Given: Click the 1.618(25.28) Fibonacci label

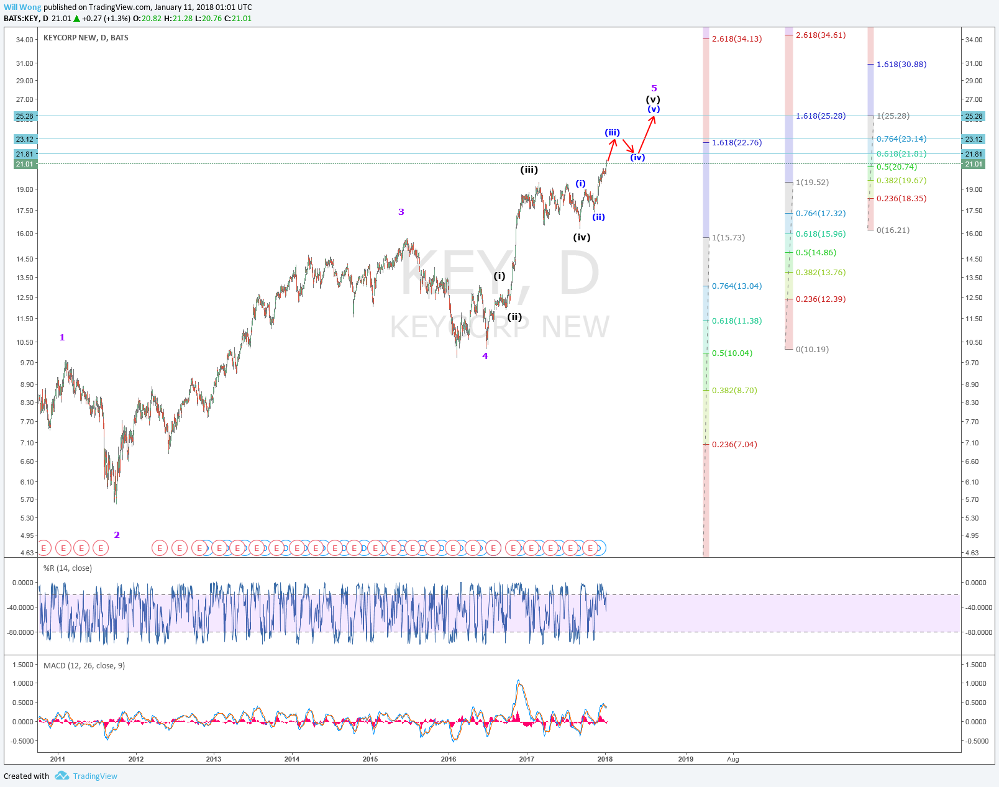Looking at the screenshot, I should coord(821,116).
